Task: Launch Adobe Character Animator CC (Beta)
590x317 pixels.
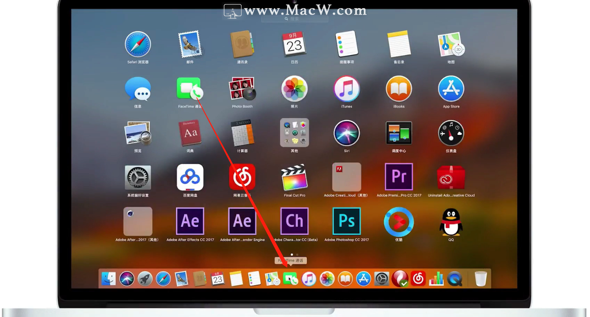Action: pyautogui.click(x=294, y=221)
